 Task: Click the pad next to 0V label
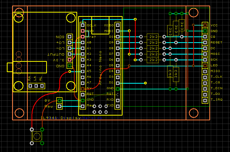60,100
